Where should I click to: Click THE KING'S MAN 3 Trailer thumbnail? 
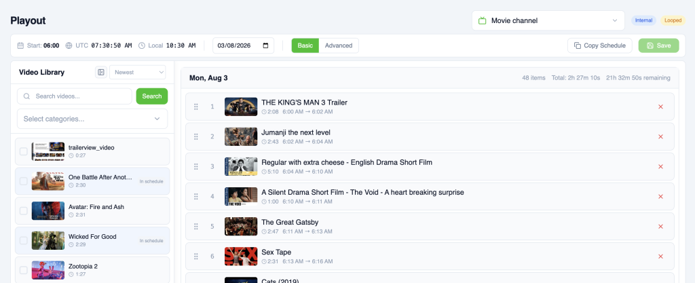[x=241, y=107]
